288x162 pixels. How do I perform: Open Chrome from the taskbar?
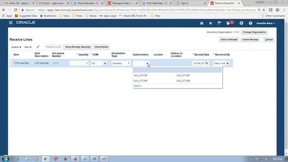coord(45,159)
